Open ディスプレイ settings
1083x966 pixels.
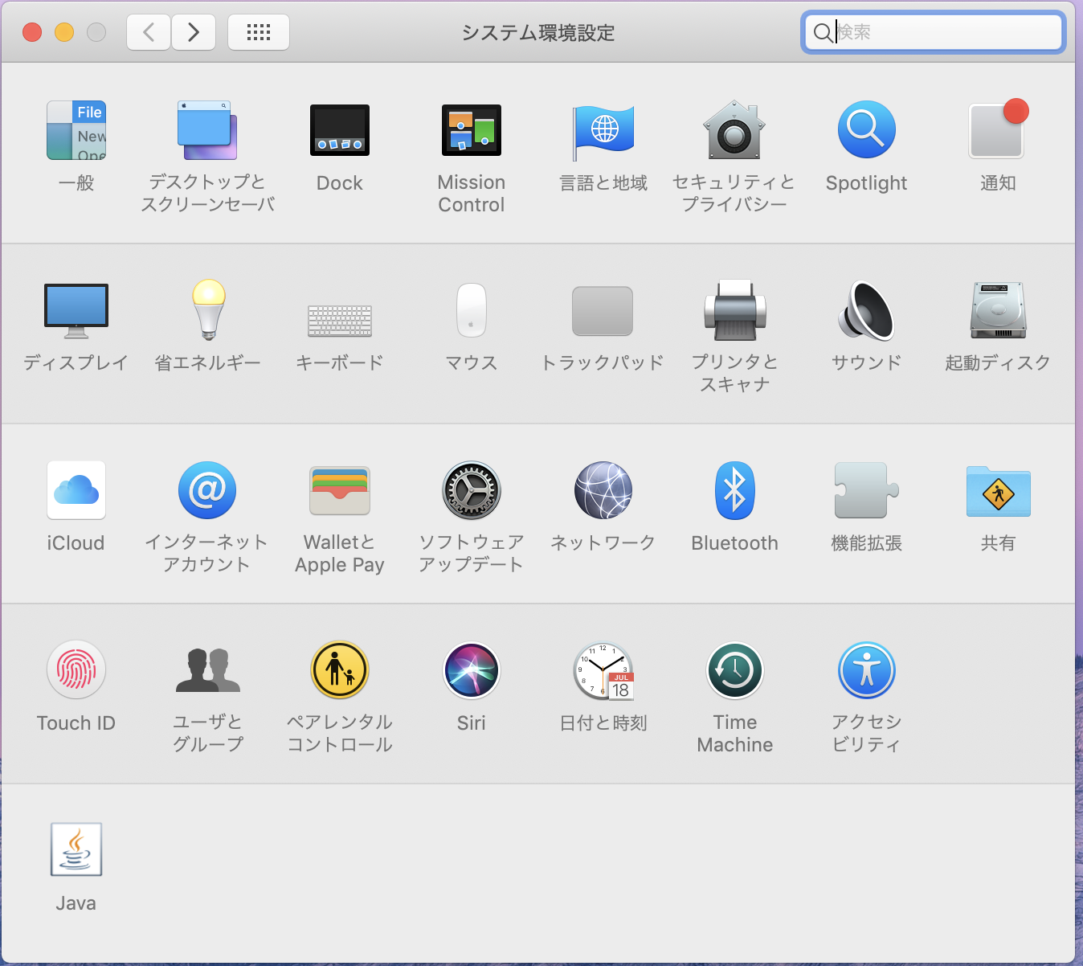click(x=76, y=311)
